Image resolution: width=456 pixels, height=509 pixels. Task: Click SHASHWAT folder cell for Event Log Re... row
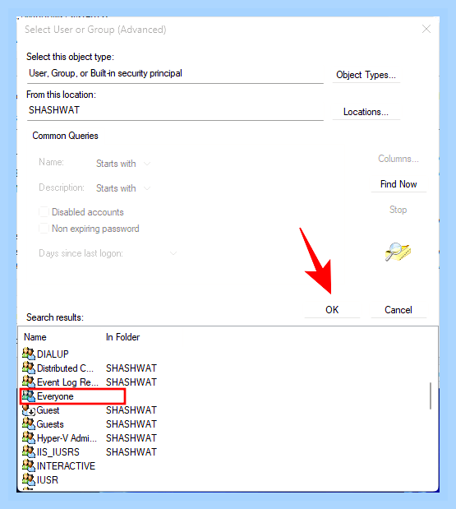pos(131,382)
